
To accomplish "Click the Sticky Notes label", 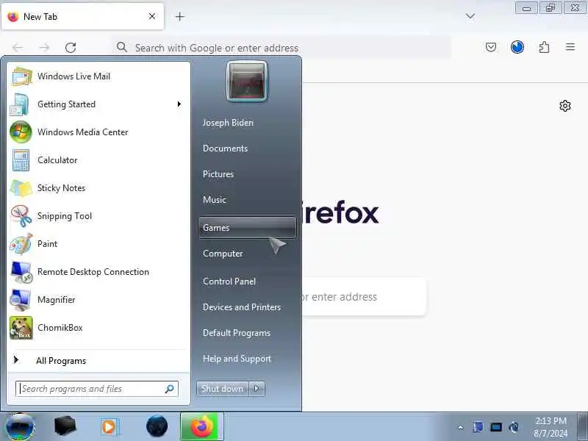I will pos(61,188).
